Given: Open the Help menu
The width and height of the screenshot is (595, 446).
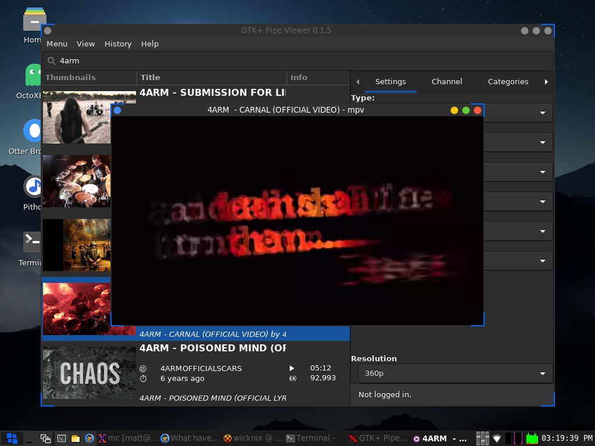Looking at the screenshot, I should [x=150, y=44].
